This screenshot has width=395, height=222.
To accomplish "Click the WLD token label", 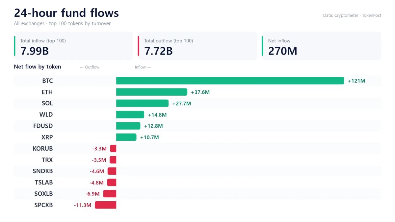I will pos(46,114).
